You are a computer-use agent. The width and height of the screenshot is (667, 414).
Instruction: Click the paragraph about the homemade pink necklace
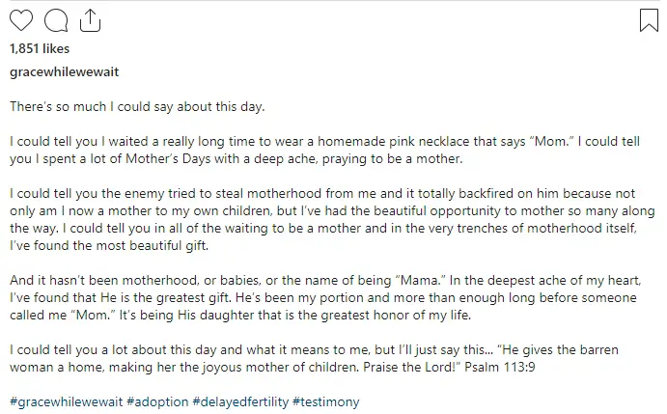point(324,150)
